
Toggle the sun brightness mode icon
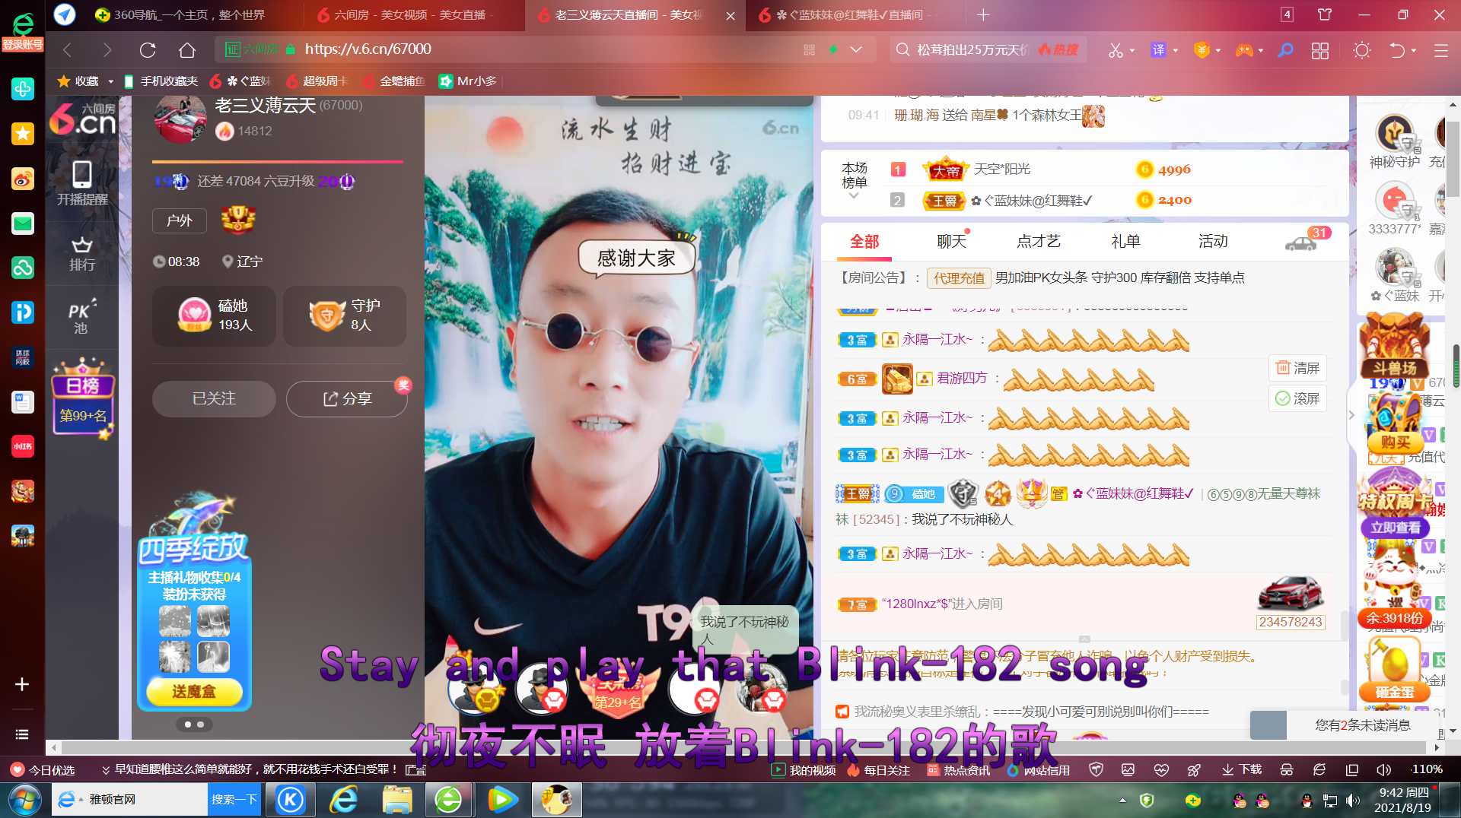click(1362, 50)
